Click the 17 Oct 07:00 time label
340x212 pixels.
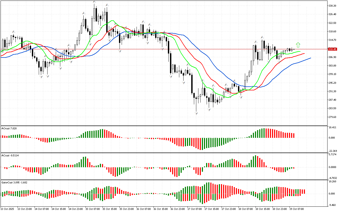(194, 209)
